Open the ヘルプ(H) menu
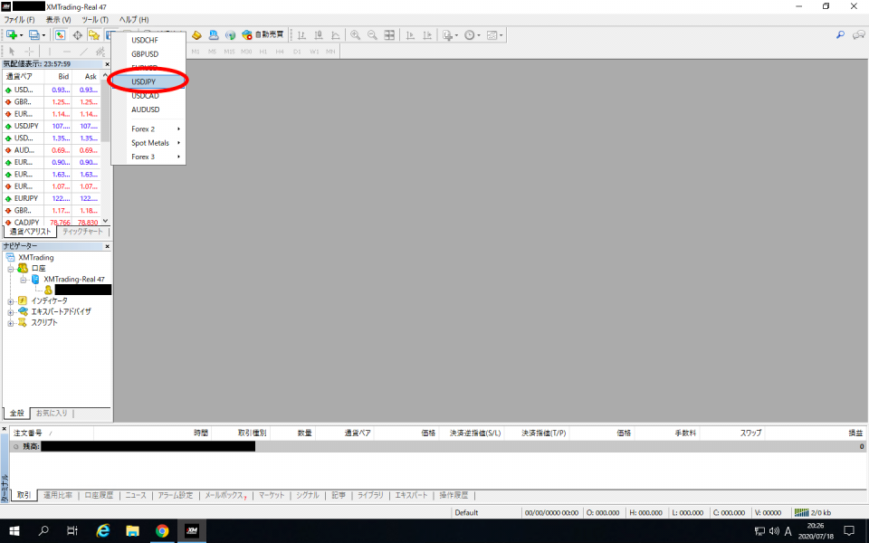Image resolution: width=869 pixels, height=543 pixels. click(134, 19)
